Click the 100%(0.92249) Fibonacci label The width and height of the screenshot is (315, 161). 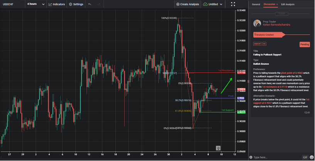click(x=169, y=18)
